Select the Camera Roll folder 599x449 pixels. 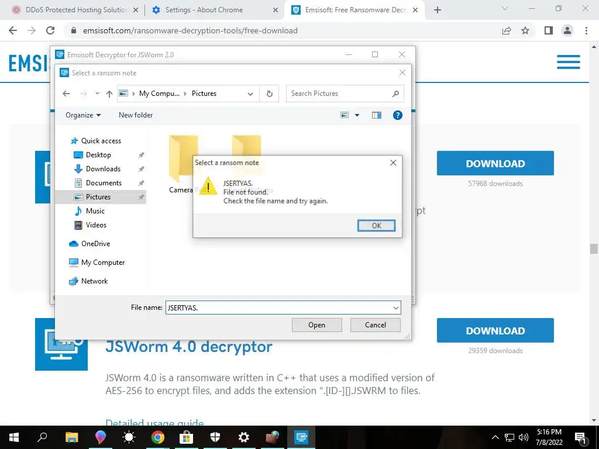(x=183, y=164)
